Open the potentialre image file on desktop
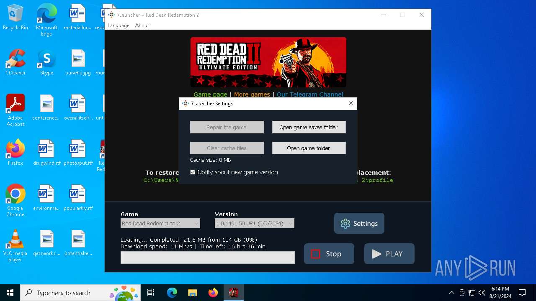Viewport: 536px width, 301px height. [x=78, y=243]
